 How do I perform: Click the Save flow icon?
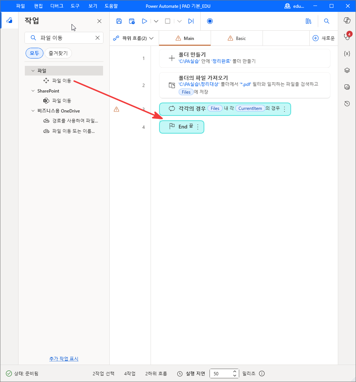119,21
